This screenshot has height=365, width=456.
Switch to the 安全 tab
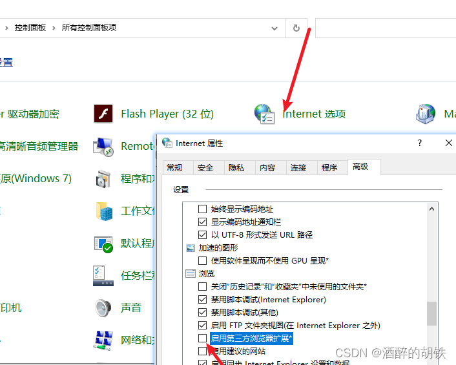[x=209, y=168]
